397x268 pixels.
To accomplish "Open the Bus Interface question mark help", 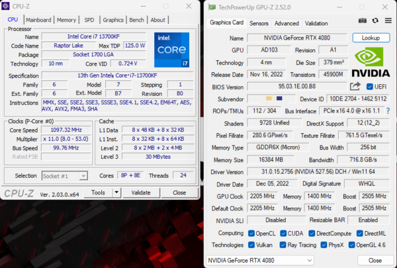I will [x=388, y=111].
